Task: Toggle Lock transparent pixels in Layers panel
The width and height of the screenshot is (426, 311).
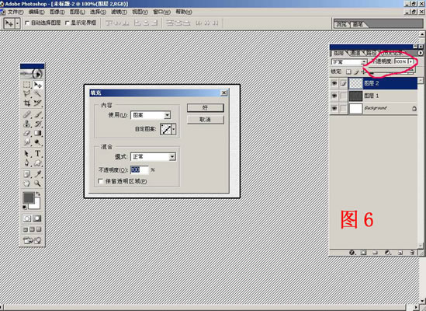Action: click(348, 72)
